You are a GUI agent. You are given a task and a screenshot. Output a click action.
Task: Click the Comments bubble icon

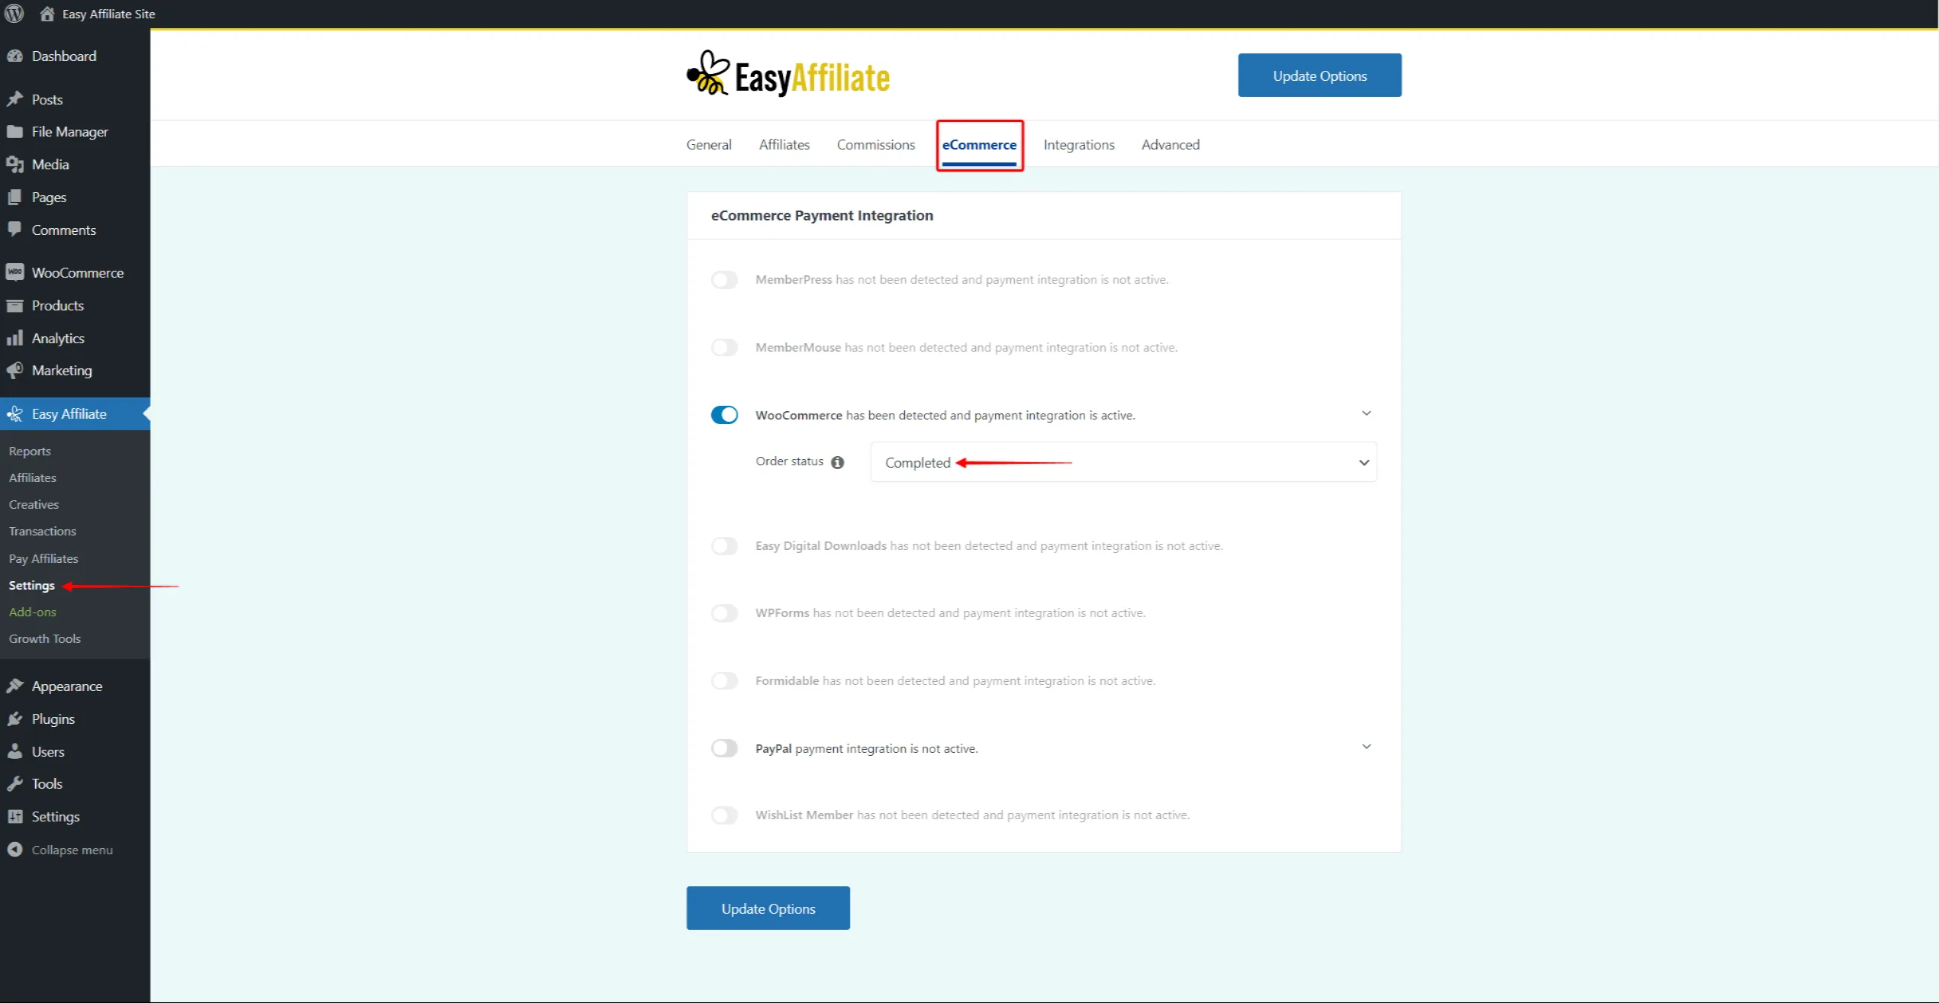[14, 229]
